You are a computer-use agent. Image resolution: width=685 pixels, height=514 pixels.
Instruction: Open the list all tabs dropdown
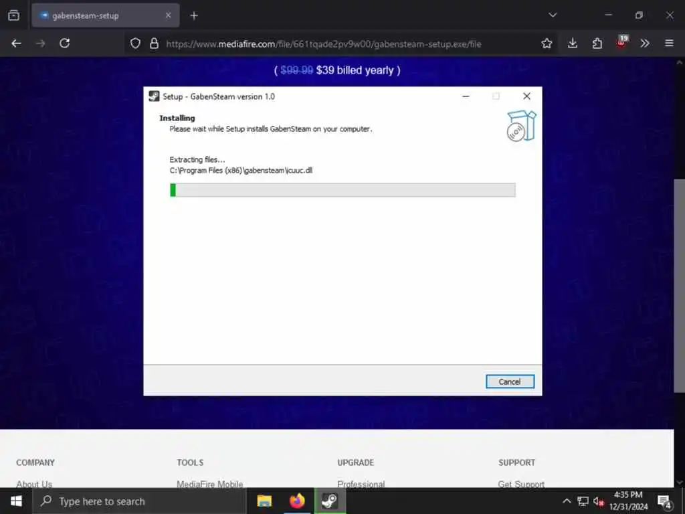pos(553,15)
